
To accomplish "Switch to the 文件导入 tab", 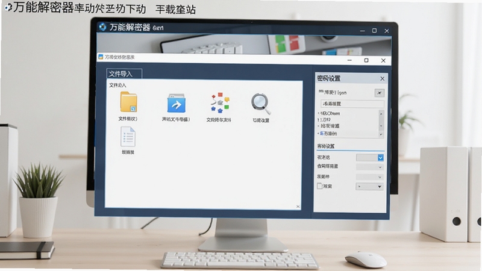I will click(124, 73).
